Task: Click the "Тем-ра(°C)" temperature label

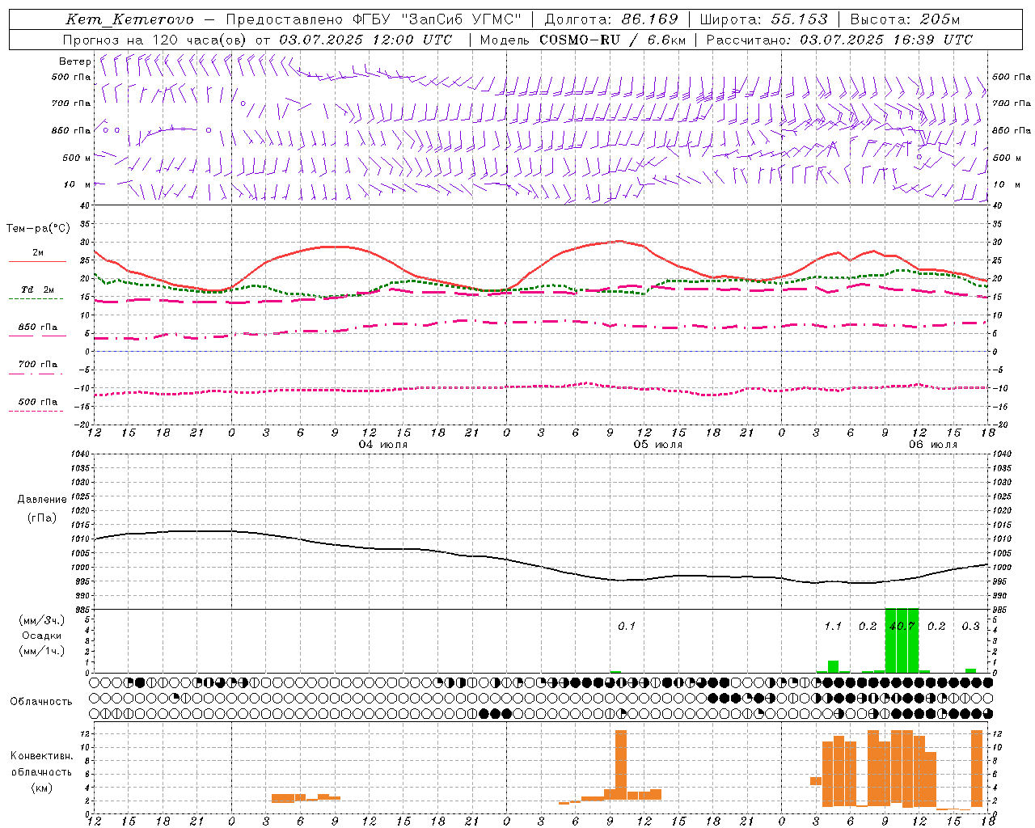Action: pos(38,229)
